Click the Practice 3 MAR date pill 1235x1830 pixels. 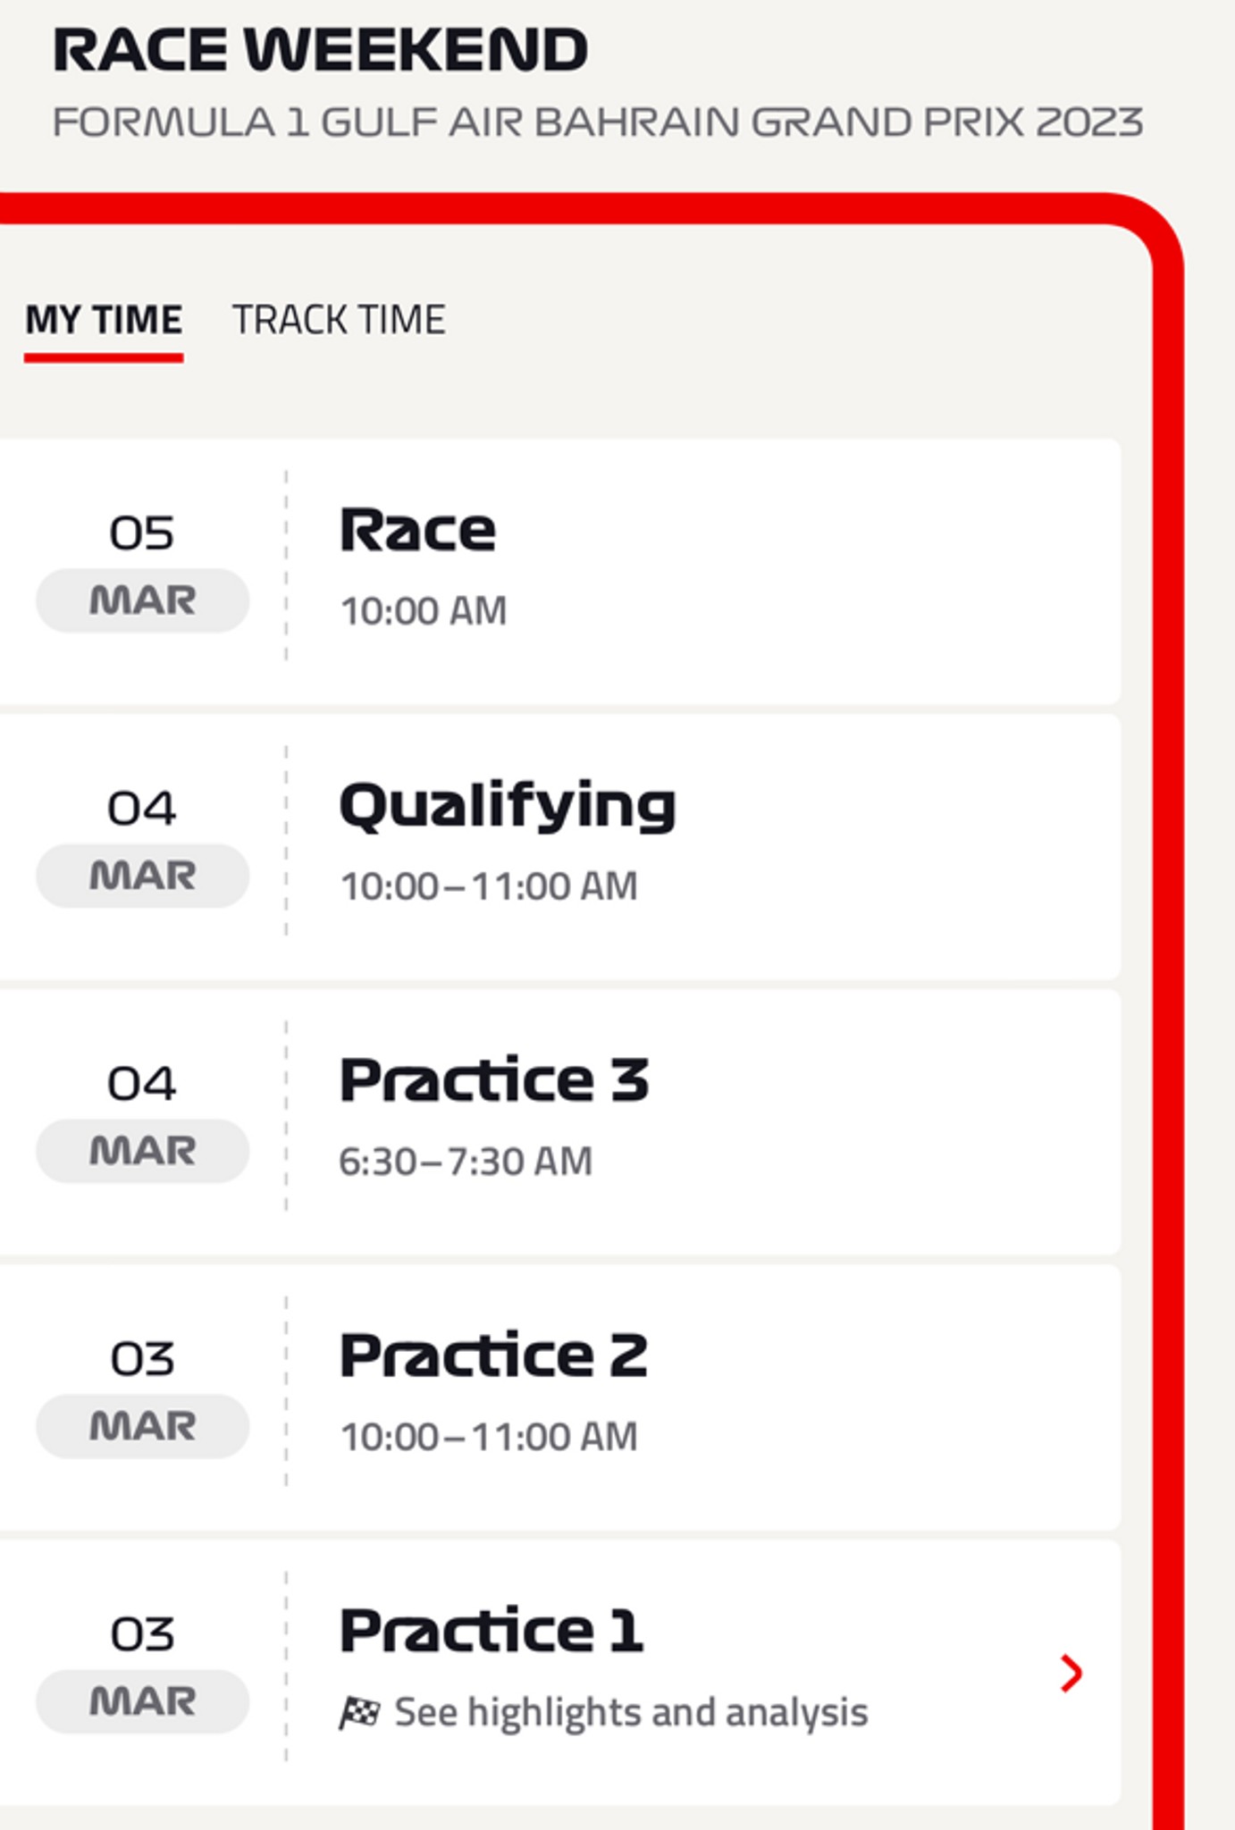[x=142, y=1151]
